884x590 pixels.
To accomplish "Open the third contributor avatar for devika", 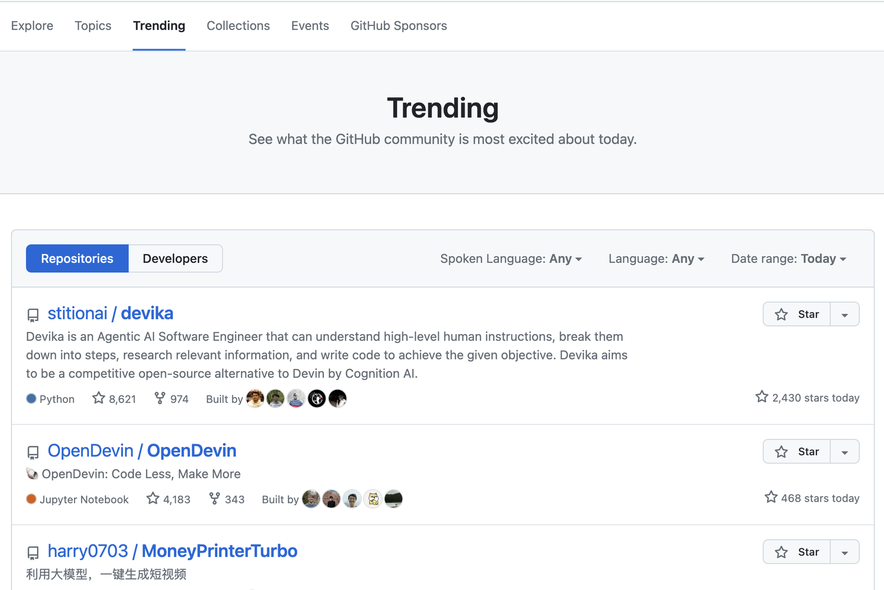I will [x=296, y=398].
